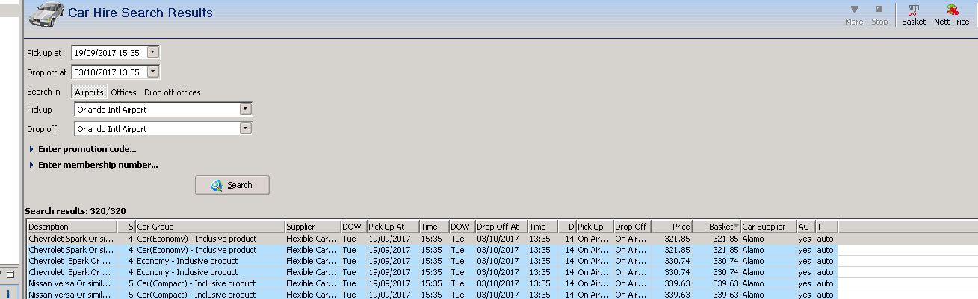The image size is (978, 299).
Task: Sort by the D days column header
Action: pos(566,227)
